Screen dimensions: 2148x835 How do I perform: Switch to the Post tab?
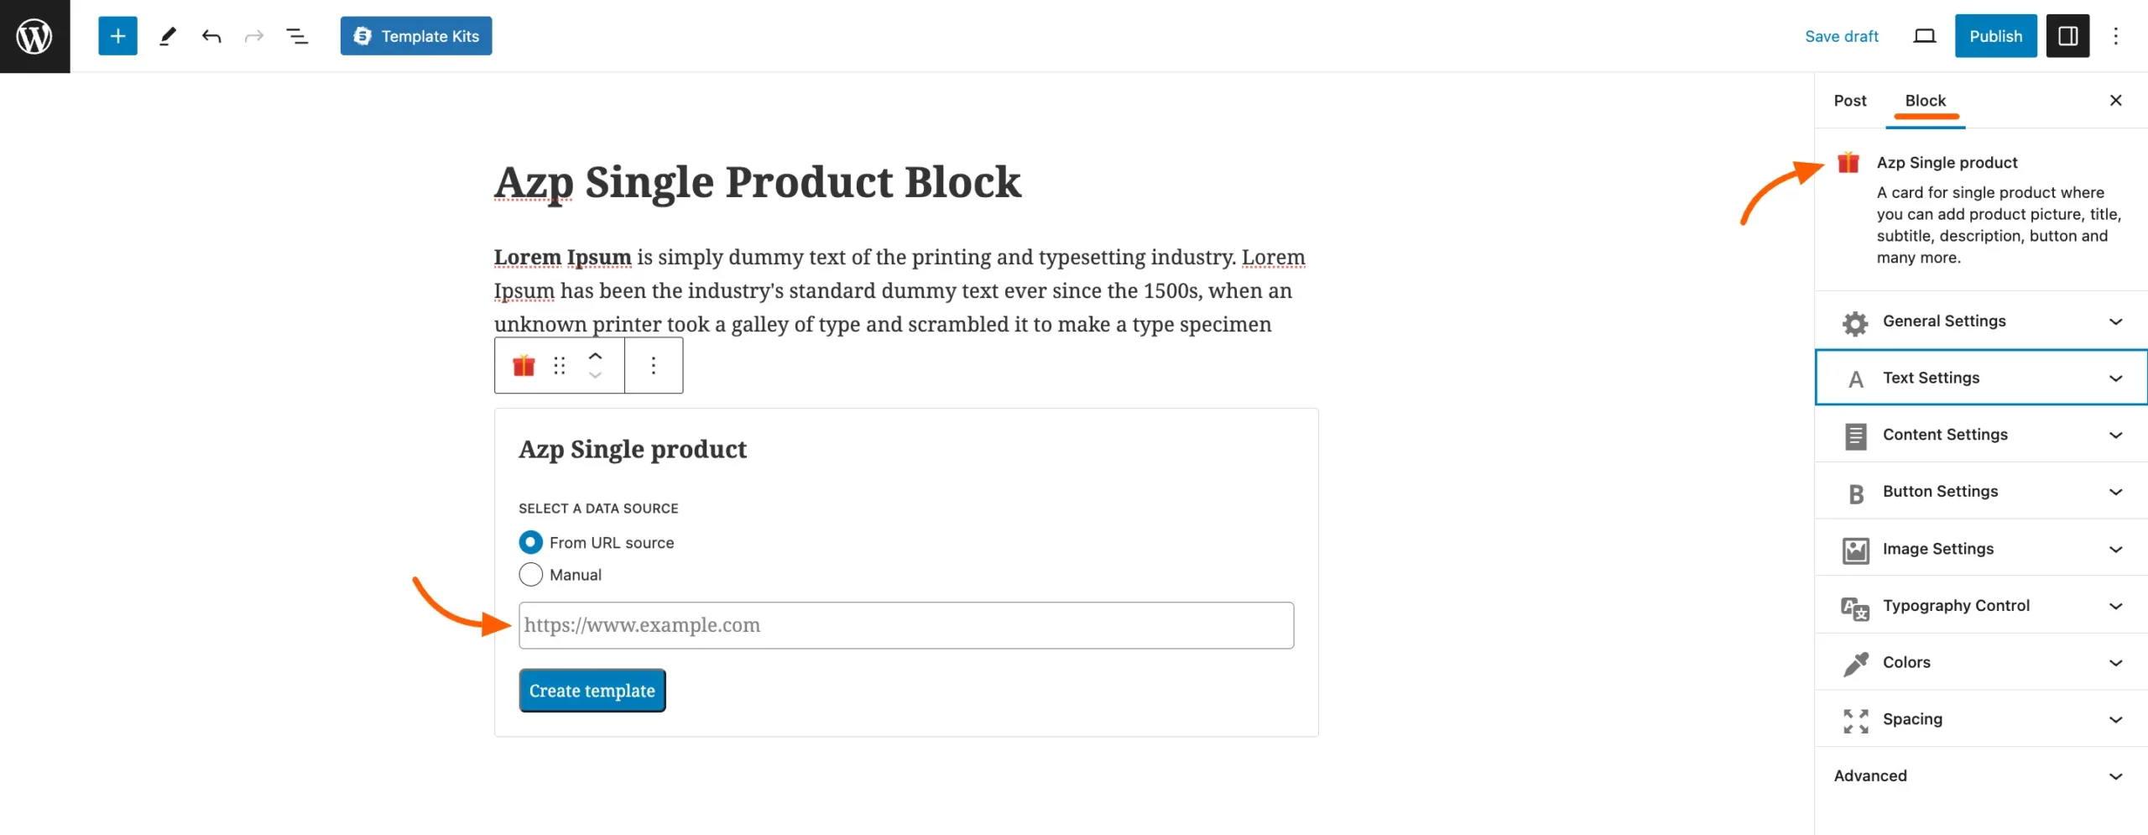pos(1851,100)
